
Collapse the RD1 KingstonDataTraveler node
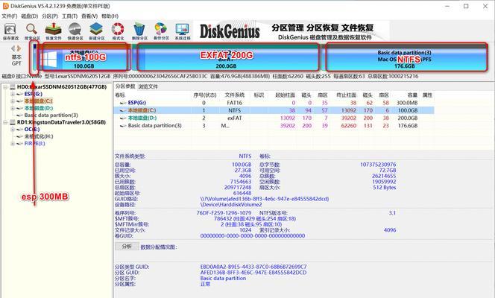[x=5, y=122]
